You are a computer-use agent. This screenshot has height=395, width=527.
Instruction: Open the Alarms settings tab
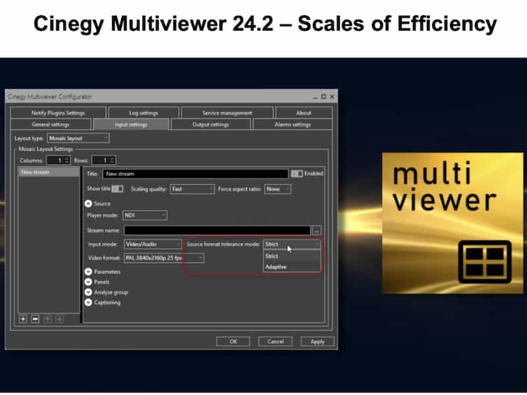coord(292,124)
